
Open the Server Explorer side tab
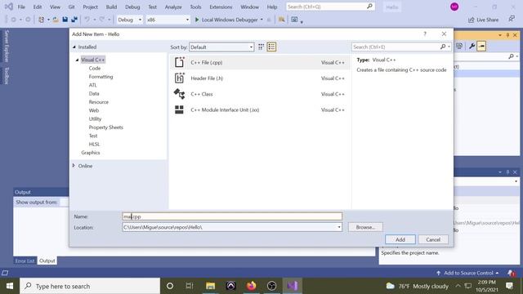coord(7,46)
